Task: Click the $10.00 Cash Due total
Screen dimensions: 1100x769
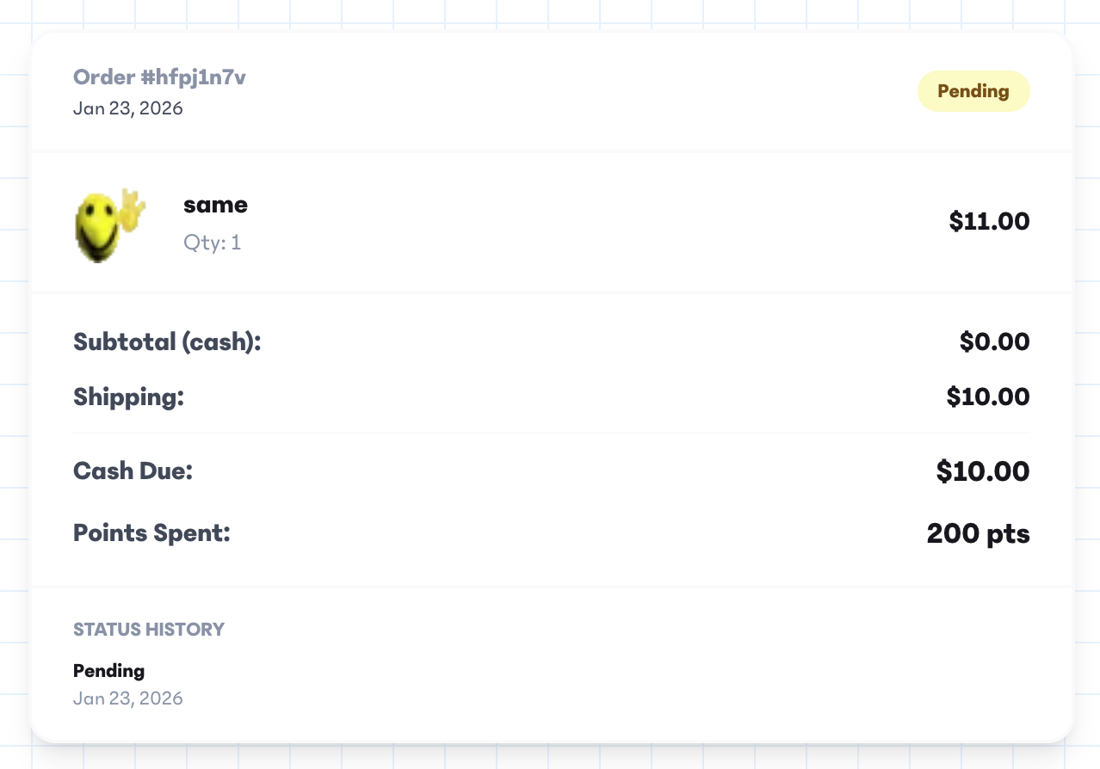Action: [x=982, y=471]
